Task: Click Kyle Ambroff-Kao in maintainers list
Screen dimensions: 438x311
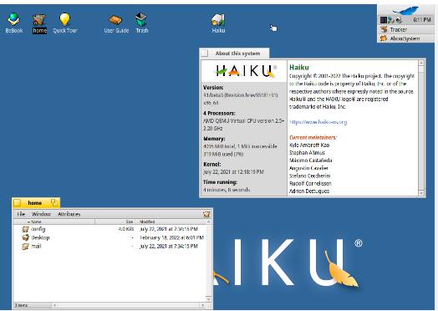Action: coord(309,145)
